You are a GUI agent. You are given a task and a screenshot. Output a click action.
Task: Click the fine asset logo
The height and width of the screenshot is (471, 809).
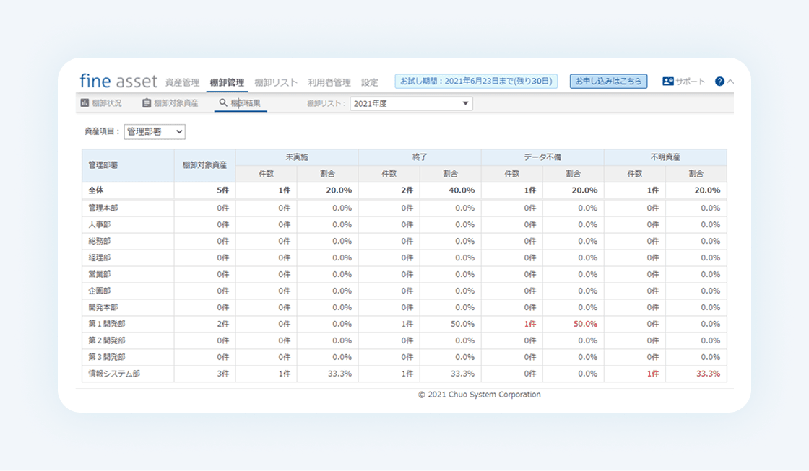point(118,81)
